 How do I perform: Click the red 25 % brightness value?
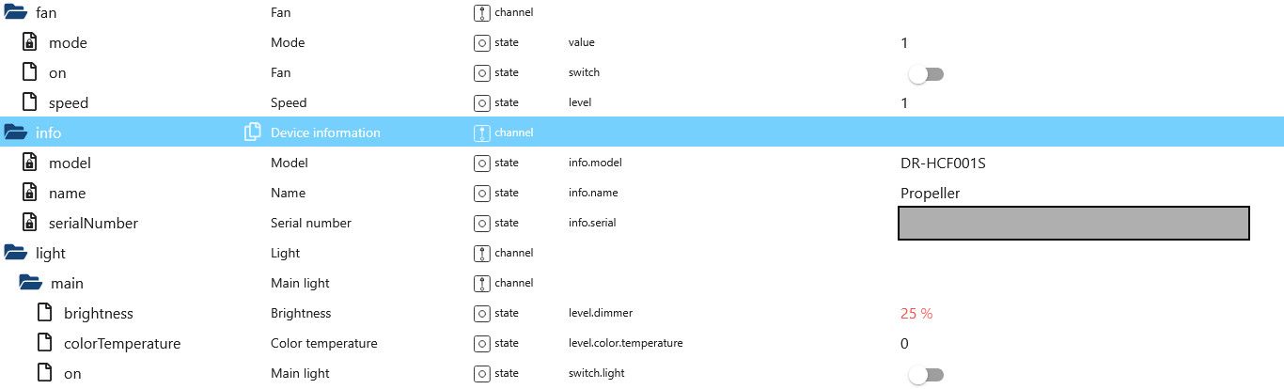[x=916, y=313]
